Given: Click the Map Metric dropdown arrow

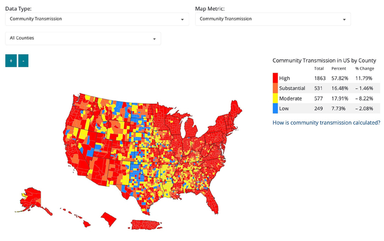Looking at the screenshot, I should (344, 19).
